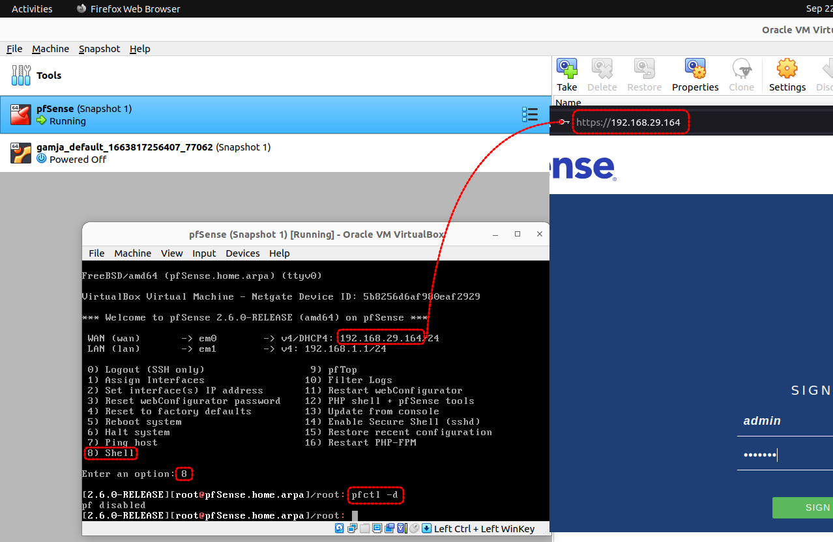Click the CPU virtualization chip icon in status bar

(x=402, y=528)
